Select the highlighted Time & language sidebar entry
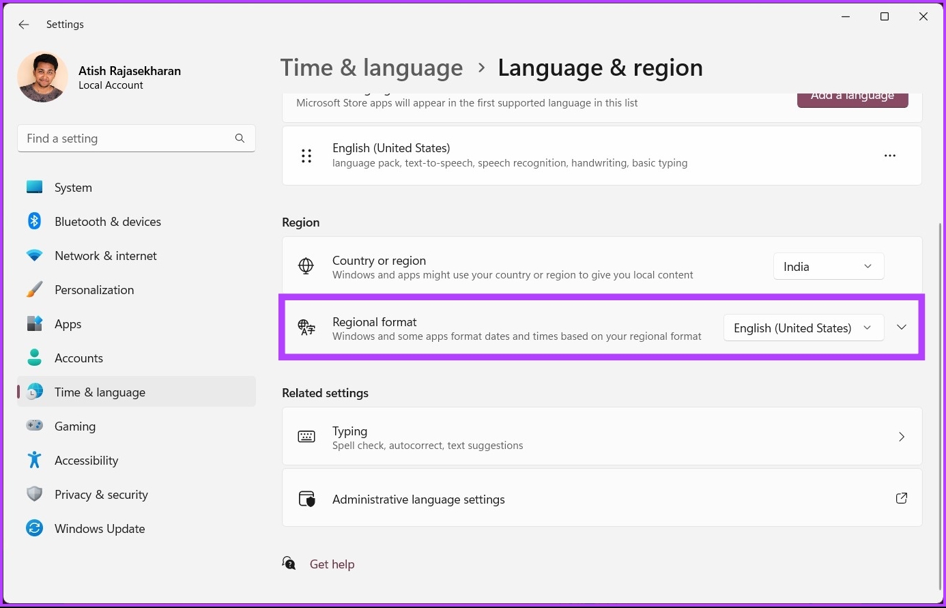 100,392
